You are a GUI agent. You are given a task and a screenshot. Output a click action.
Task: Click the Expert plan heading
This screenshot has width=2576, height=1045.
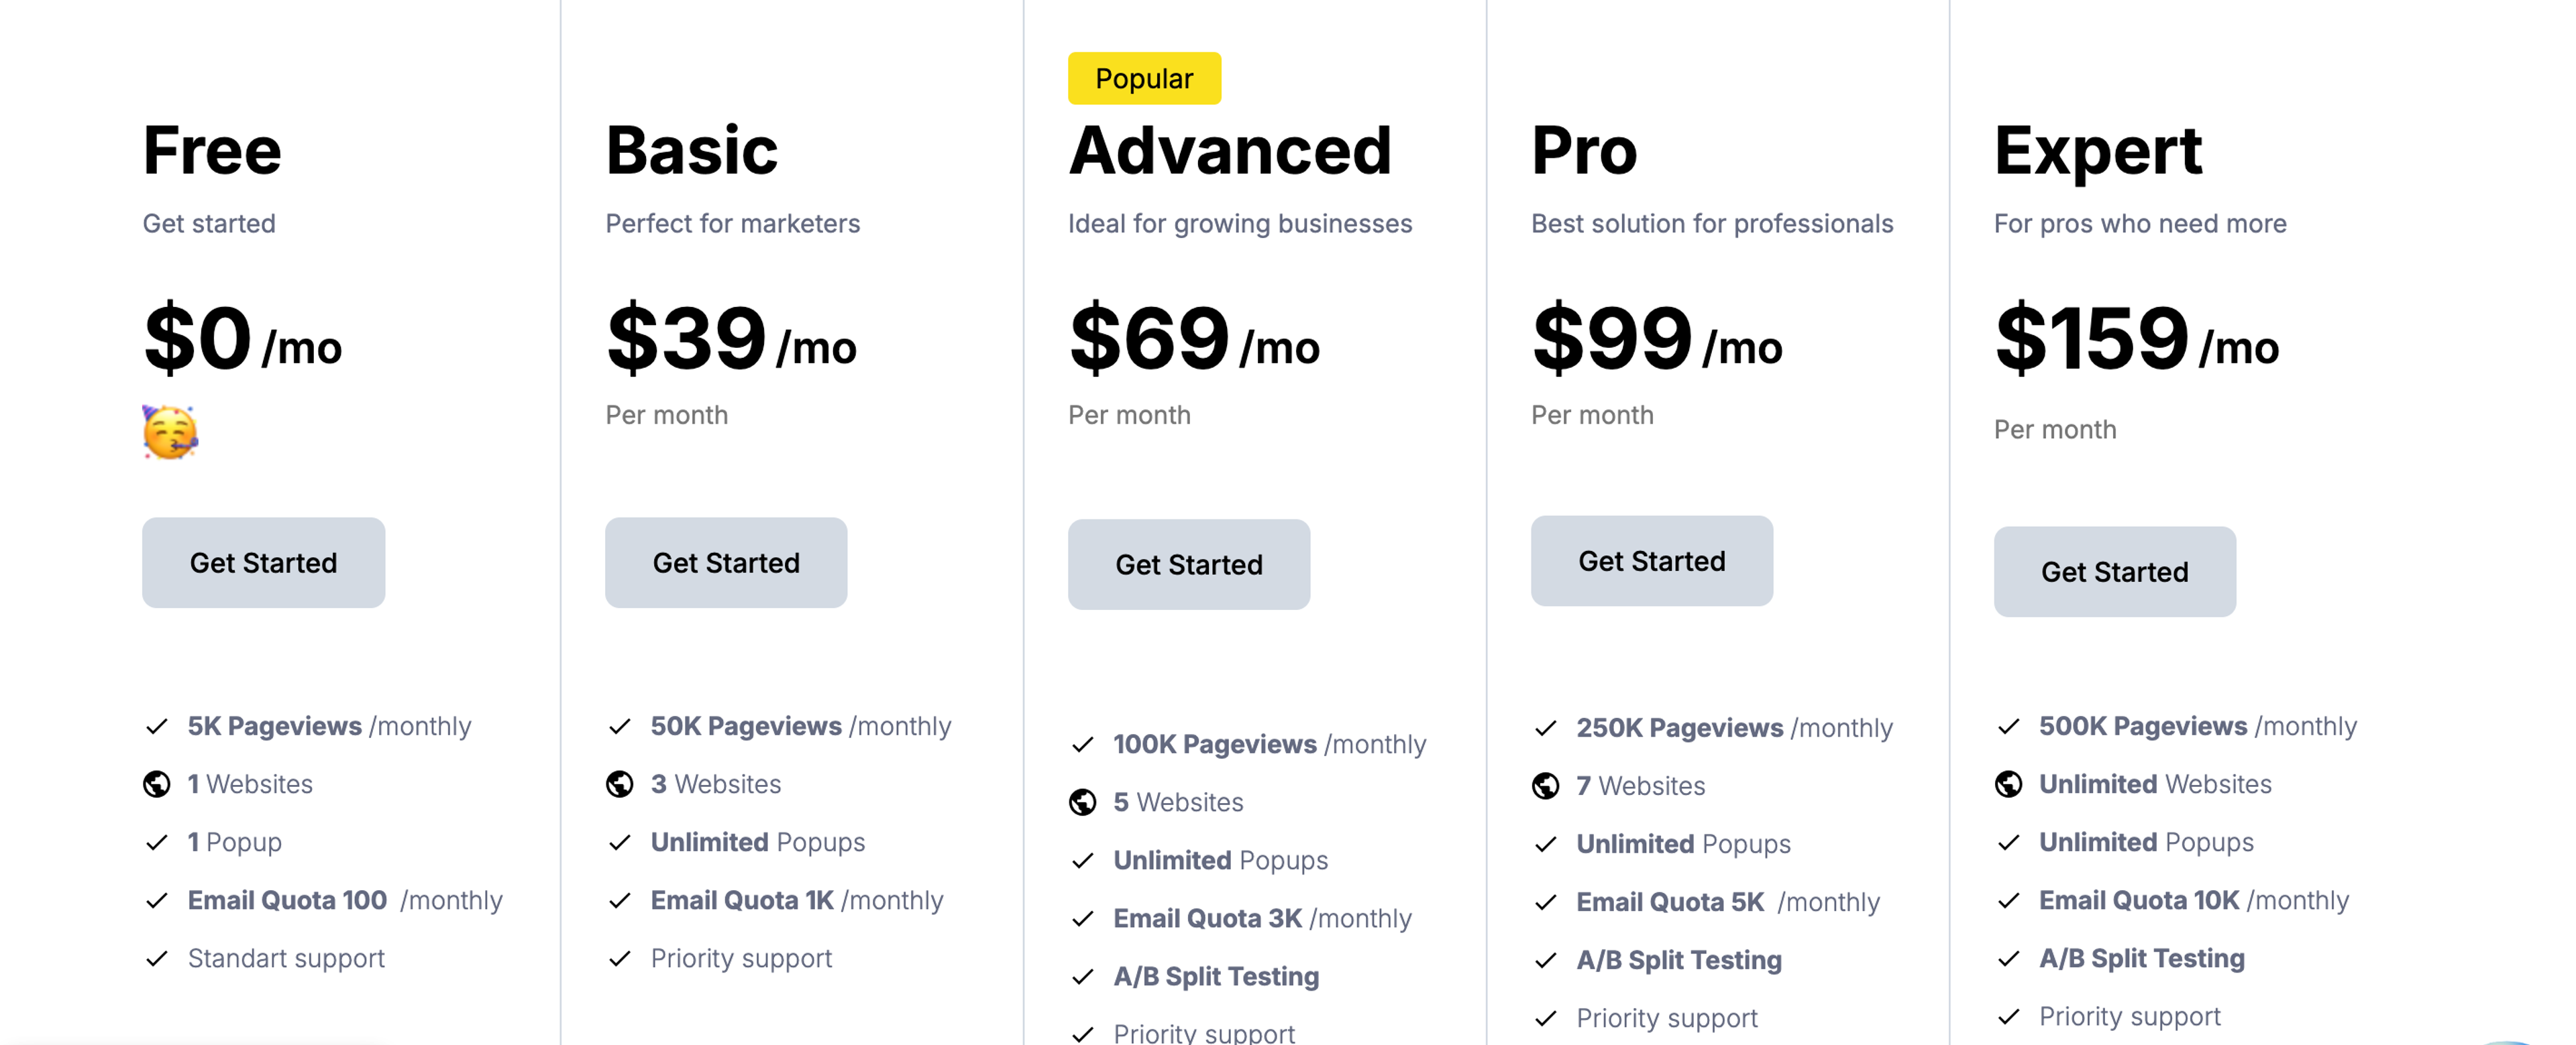pyautogui.click(x=2096, y=151)
